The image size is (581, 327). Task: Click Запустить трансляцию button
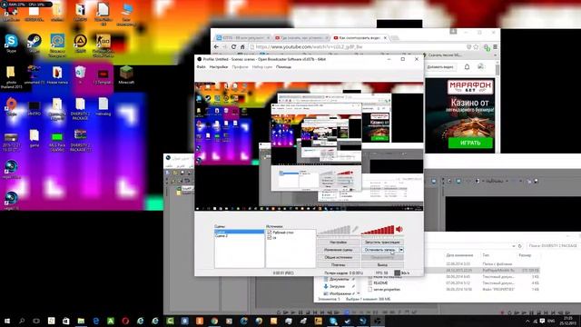[382, 243]
